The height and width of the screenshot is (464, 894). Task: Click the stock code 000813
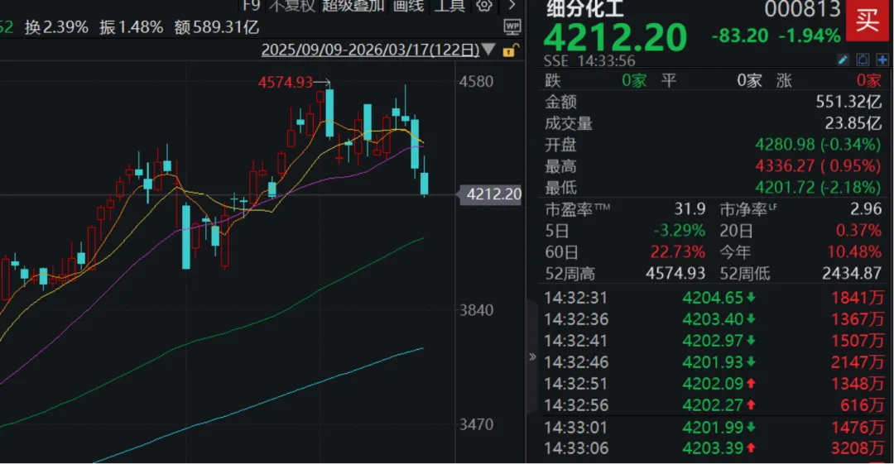point(803,8)
